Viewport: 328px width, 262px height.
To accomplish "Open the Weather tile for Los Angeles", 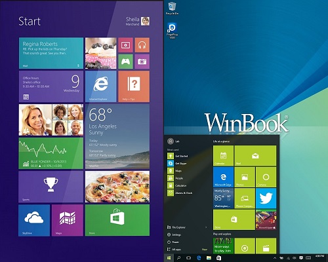I will 117,136.
